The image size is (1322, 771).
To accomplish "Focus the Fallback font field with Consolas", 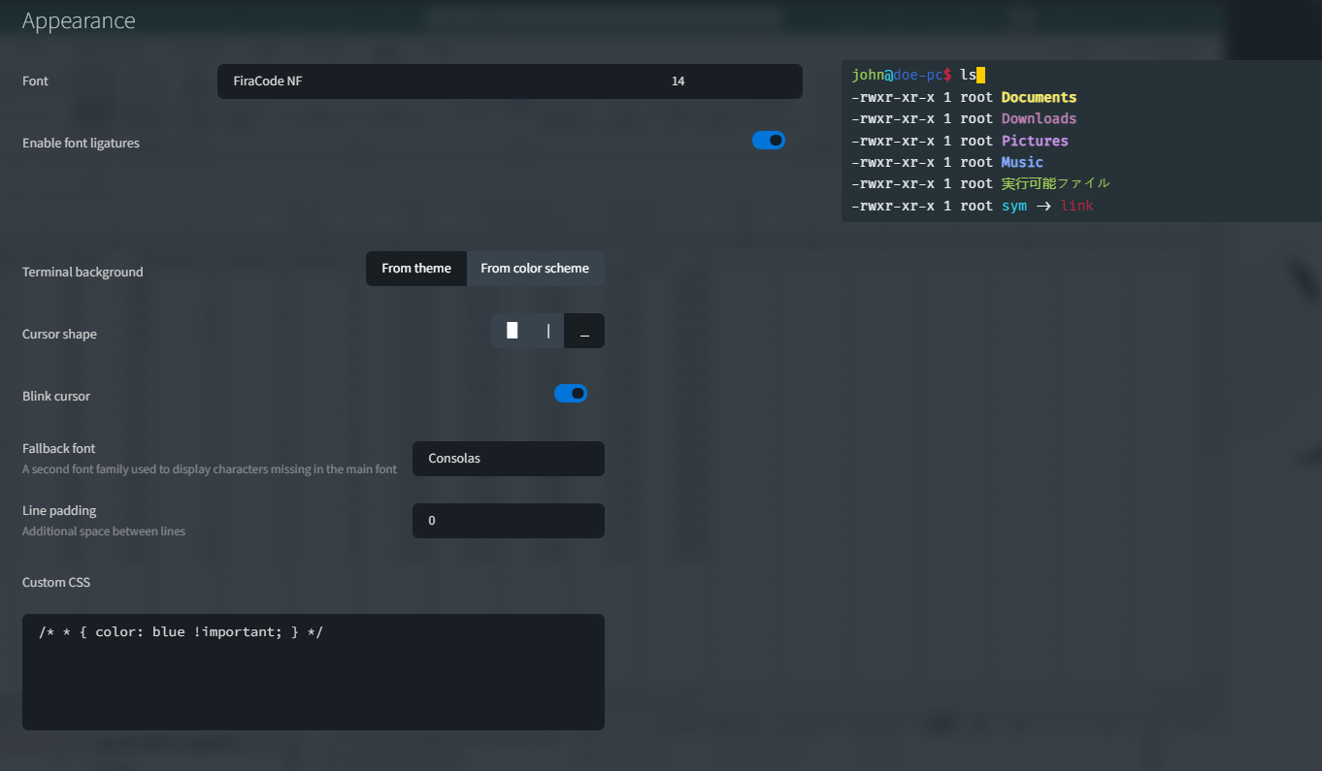I will [509, 459].
